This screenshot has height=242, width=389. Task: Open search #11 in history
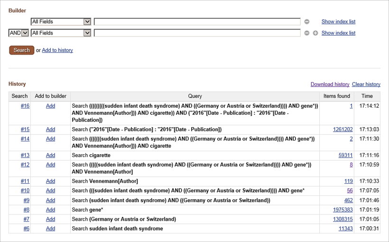tap(25, 181)
